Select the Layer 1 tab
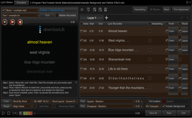 click(x=92, y=18)
